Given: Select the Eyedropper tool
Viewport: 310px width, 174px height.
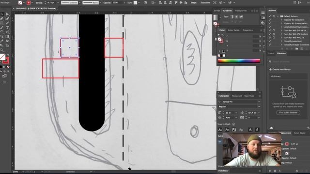Looking at the screenshot, I should coord(2,41).
